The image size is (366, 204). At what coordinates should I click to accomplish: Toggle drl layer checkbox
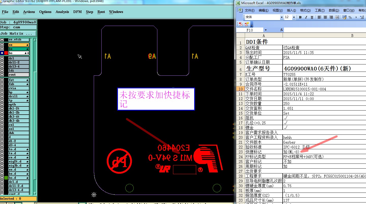click(x=2, y=58)
